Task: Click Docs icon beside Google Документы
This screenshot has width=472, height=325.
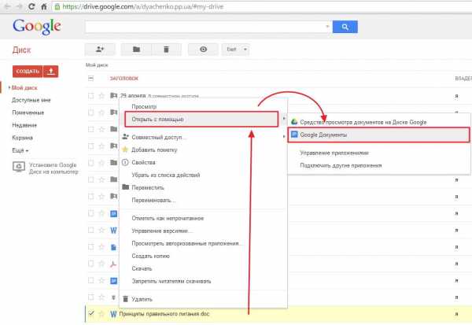Action: [x=294, y=135]
